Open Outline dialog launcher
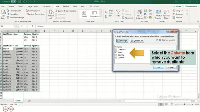The height and width of the screenshot is (112, 200). click(x=188, y=21)
